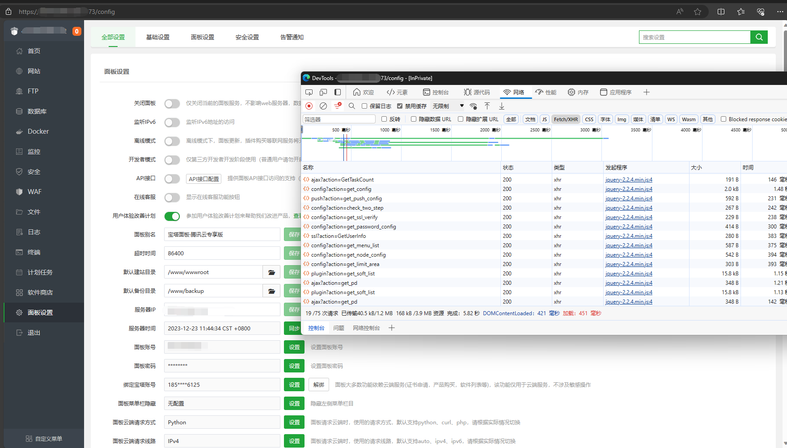Enable the 开发者模式 switch
The height and width of the screenshot is (448, 787).
pyautogui.click(x=172, y=160)
